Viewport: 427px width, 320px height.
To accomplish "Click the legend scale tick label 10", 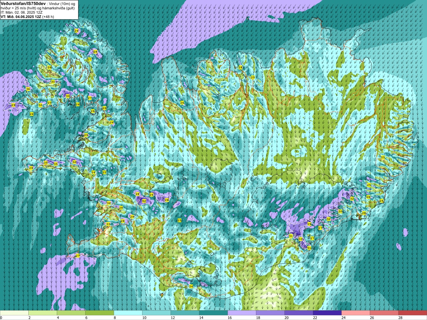I will pos(144,318).
